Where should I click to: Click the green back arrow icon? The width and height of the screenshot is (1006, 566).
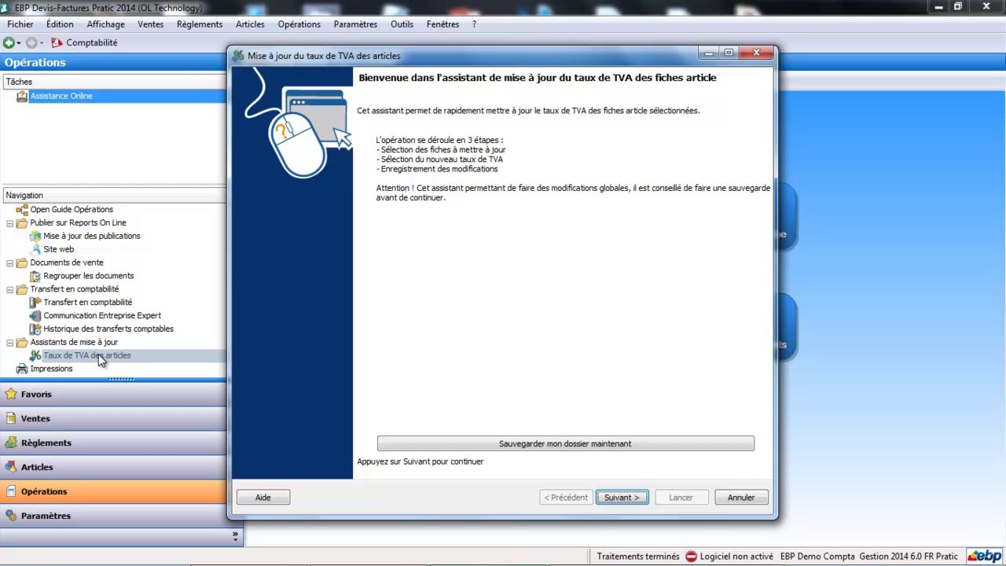pos(9,42)
